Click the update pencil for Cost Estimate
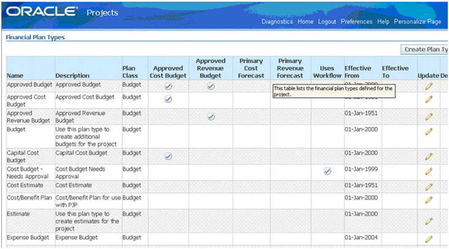 pyautogui.click(x=429, y=187)
